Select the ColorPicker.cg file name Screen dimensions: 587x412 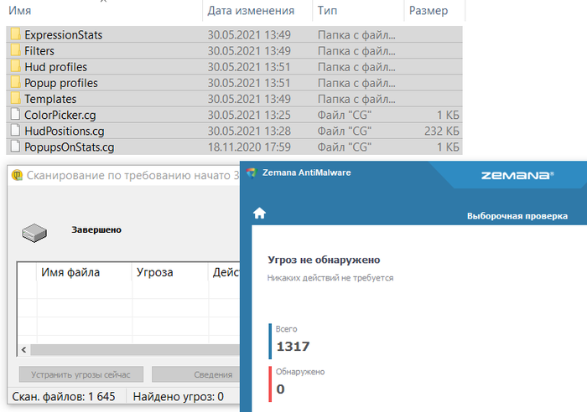tap(60, 116)
